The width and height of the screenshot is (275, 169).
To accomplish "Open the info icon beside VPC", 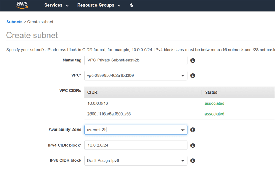I will tap(193, 75).
